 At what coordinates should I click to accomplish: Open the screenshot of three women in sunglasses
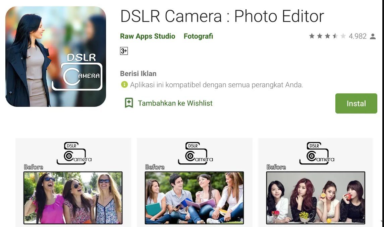73,198
